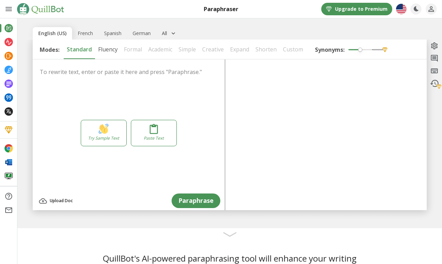This screenshot has height=264, width=442.
Task: Open the Help question mark icon
Action: coord(9,196)
